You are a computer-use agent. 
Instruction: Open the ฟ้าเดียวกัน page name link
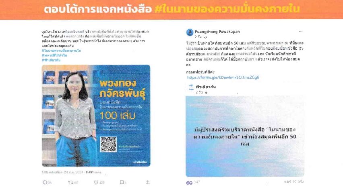(206, 87)
